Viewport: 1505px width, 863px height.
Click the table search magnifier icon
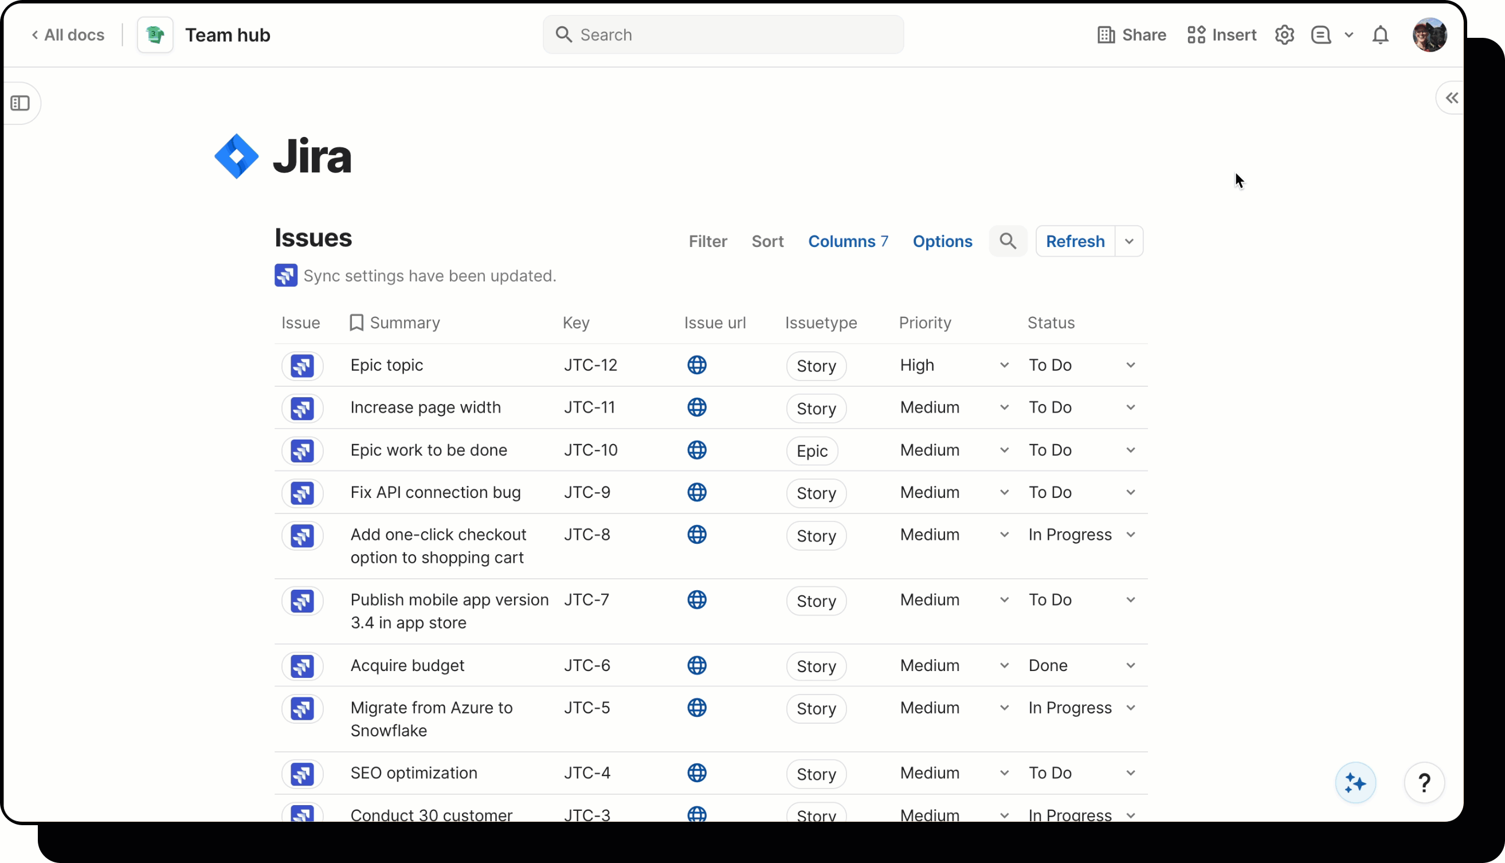click(1008, 241)
